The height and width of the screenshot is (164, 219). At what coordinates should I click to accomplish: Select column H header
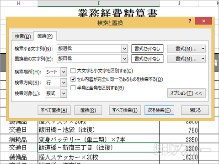[x=19, y=3]
